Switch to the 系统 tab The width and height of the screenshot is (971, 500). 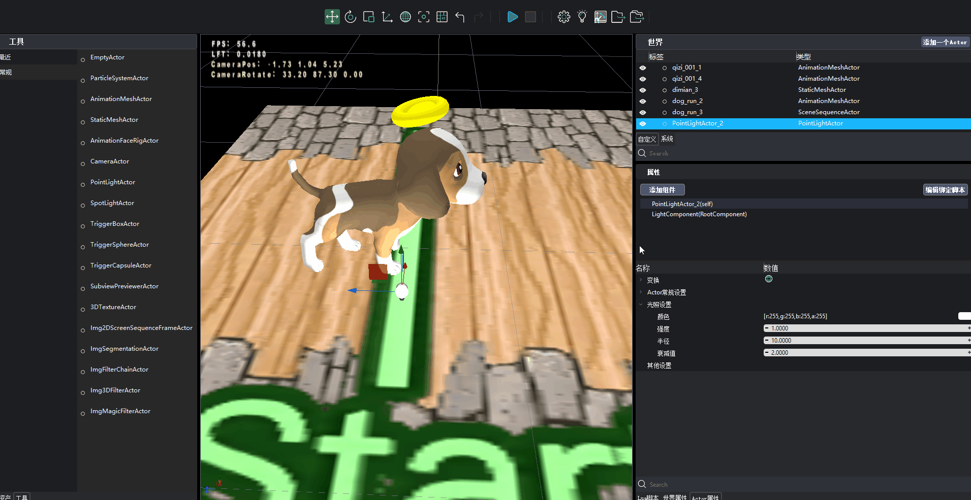pos(667,139)
